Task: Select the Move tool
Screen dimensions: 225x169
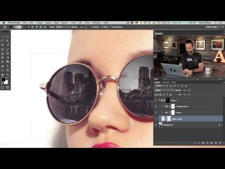Action: (7, 37)
